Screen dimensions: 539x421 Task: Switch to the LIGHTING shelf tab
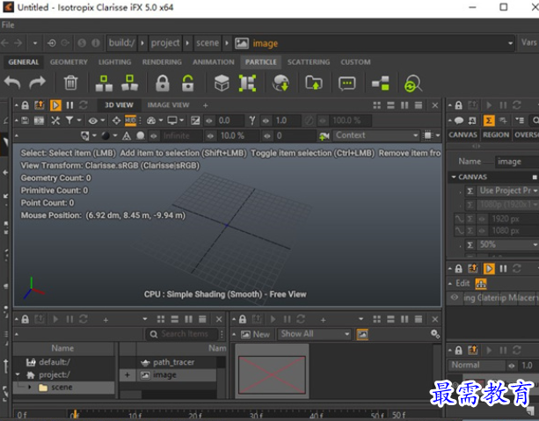click(114, 62)
